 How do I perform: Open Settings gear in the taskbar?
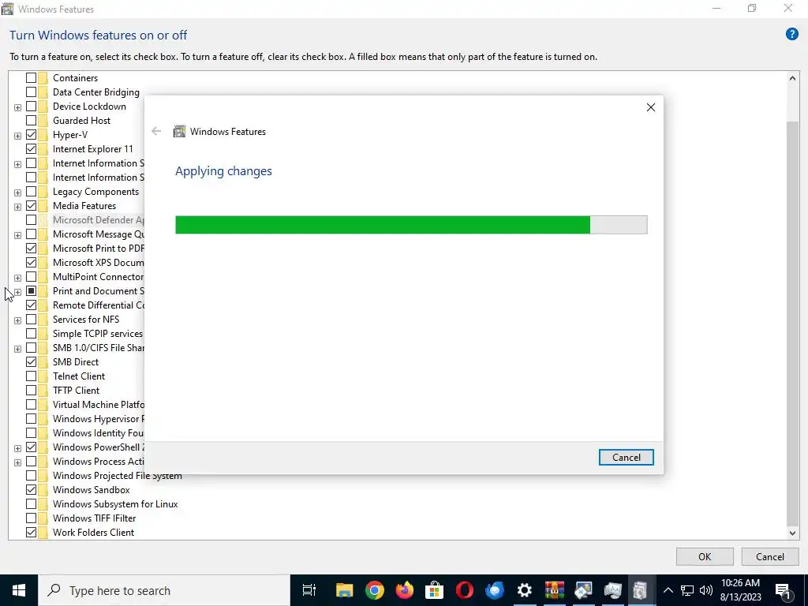[x=524, y=590]
